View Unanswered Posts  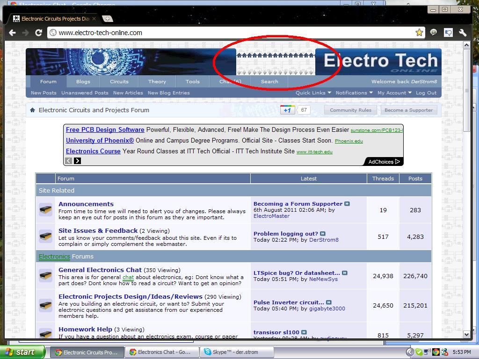click(x=85, y=93)
